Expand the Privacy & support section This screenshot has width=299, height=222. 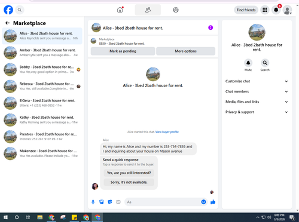tap(257, 112)
